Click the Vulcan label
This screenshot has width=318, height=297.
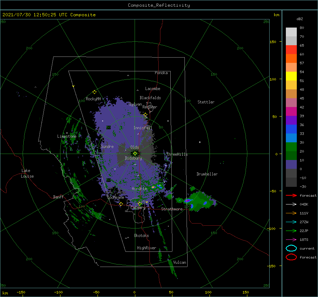179,262
